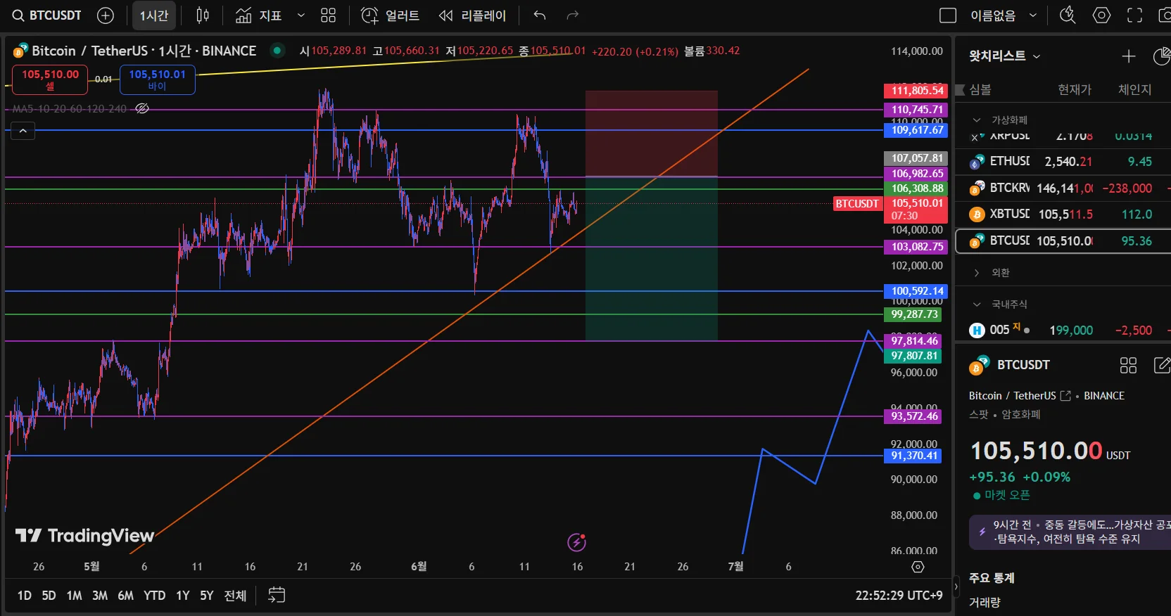
Task: Sort watchlist by 현재가 column
Action: (1075, 89)
